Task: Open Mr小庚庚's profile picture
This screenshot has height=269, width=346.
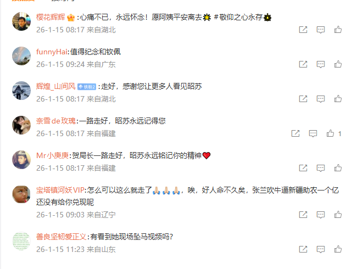Action: 21,160
